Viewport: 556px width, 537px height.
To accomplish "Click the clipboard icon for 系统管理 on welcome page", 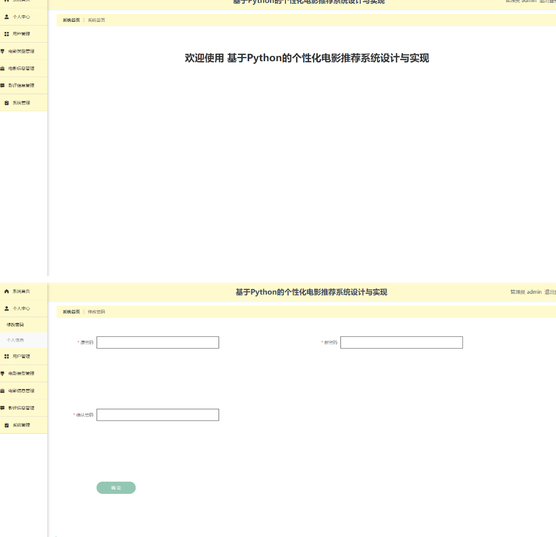I will point(6,103).
